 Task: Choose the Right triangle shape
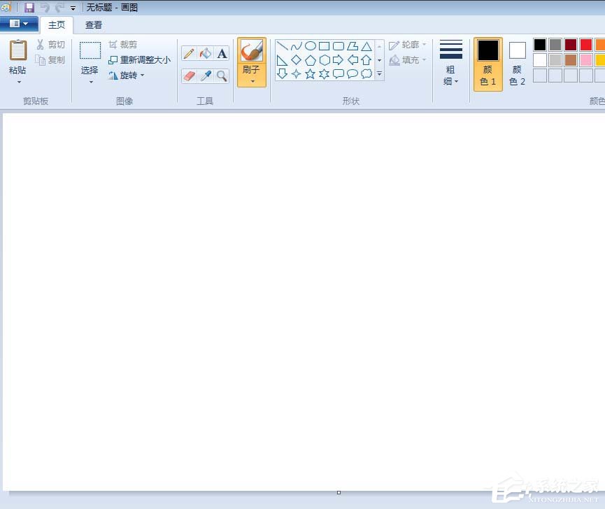[282, 60]
